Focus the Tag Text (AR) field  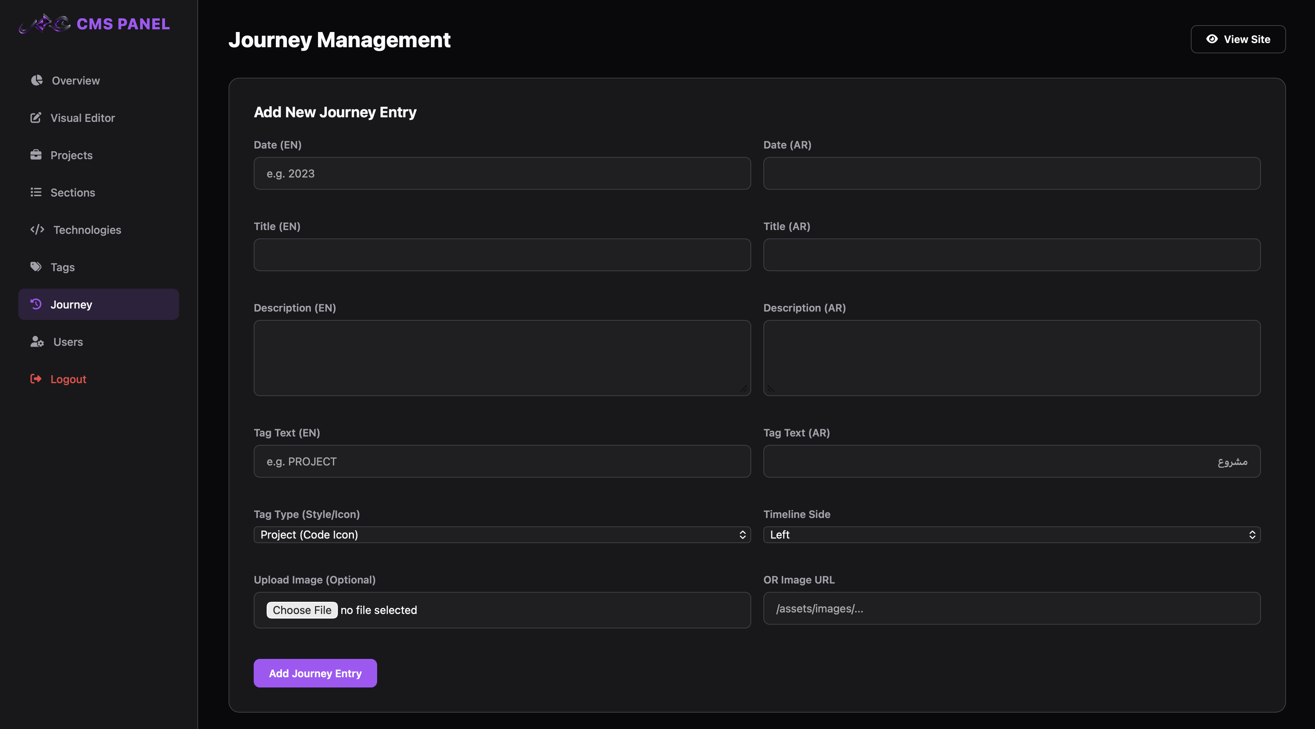(x=1011, y=461)
